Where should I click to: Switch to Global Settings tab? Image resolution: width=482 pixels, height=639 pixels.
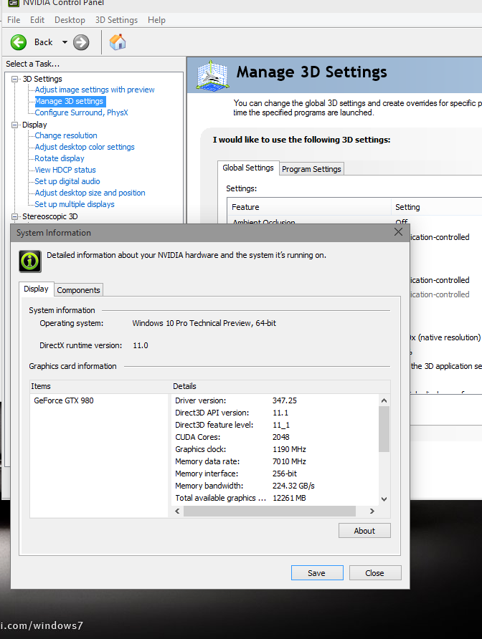point(248,168)
